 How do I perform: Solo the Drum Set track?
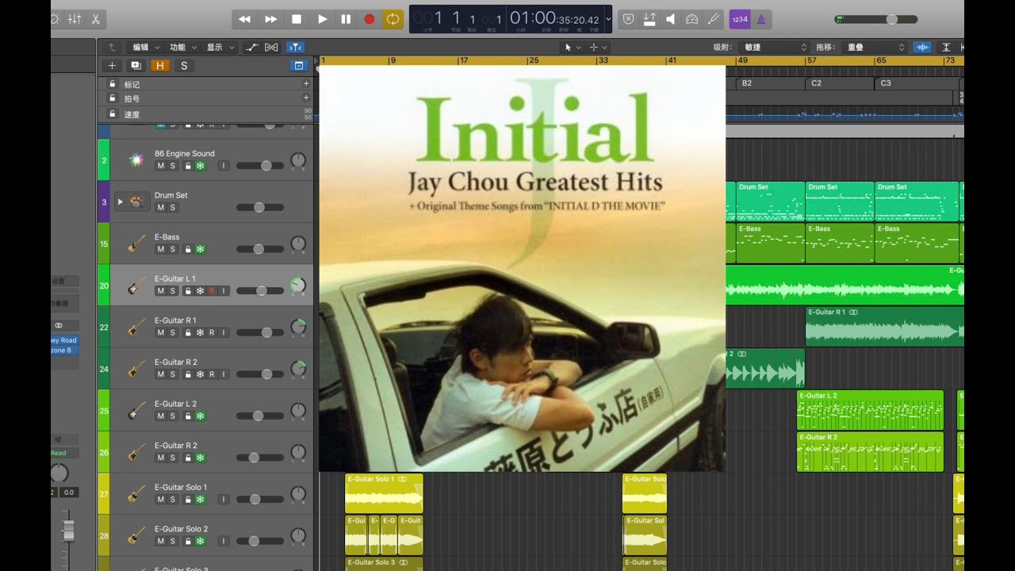[173, 208]
